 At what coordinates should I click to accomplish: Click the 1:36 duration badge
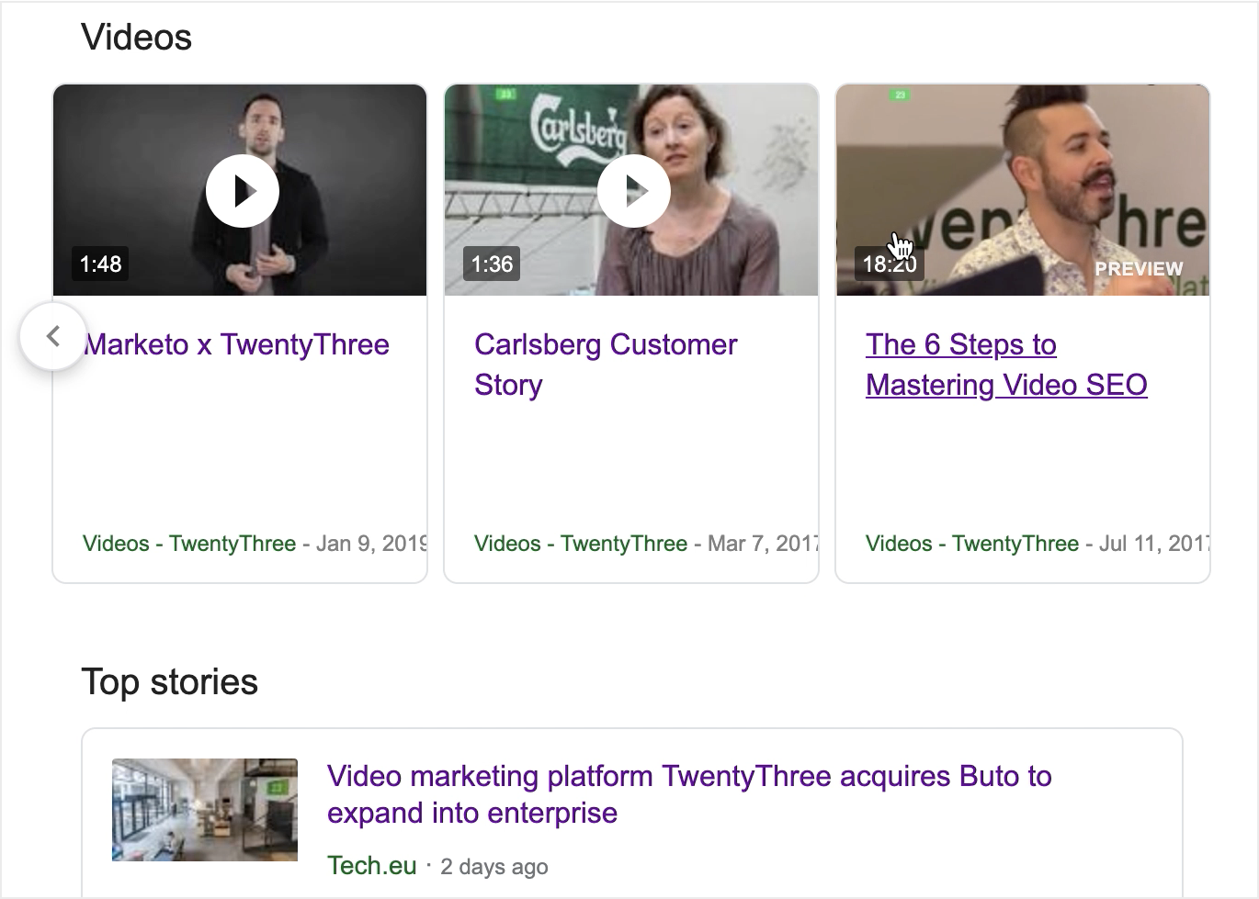pos(492,264)
